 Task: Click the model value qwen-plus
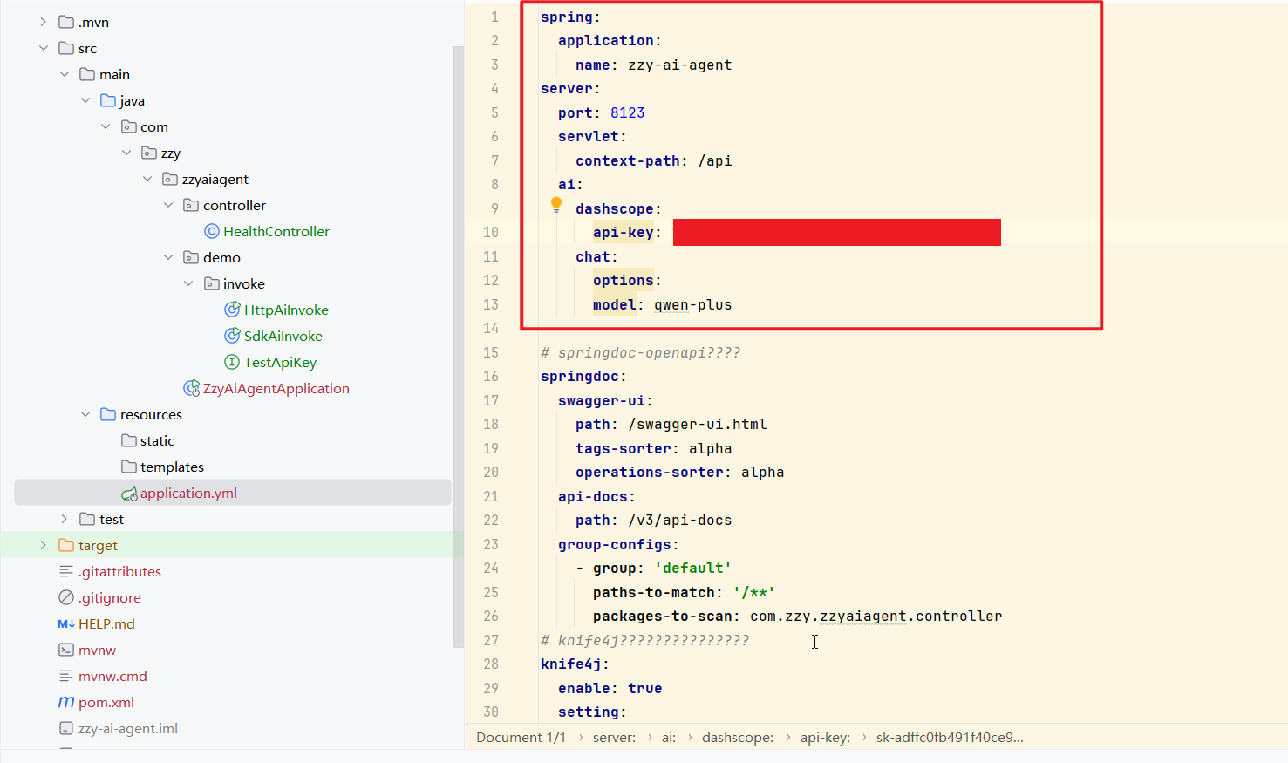coord(693,304)
